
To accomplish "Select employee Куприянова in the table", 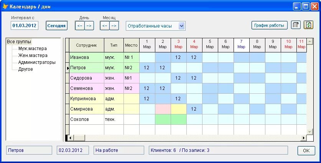I will (87, 99).
